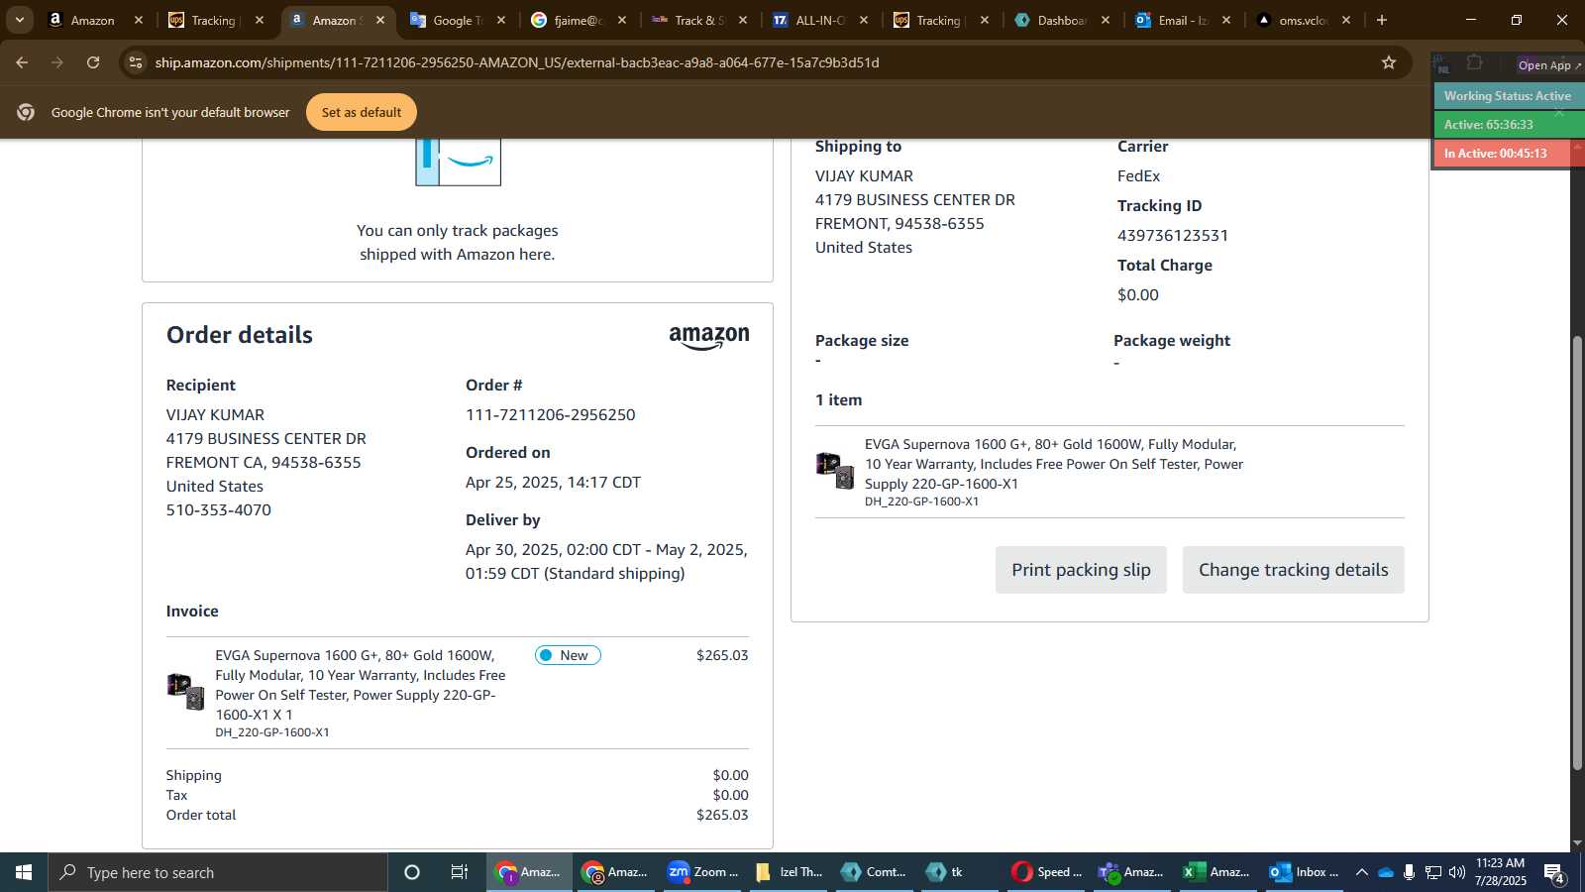This screenshot has width=1585, height=892.
Task: Select the recipient phone 510-353-4070
Action: pos(219,510)
